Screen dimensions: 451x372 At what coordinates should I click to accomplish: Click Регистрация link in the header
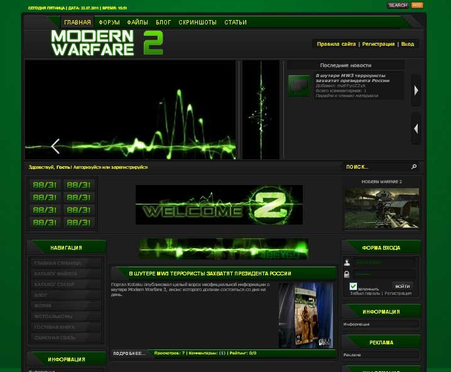coord(378,44)
